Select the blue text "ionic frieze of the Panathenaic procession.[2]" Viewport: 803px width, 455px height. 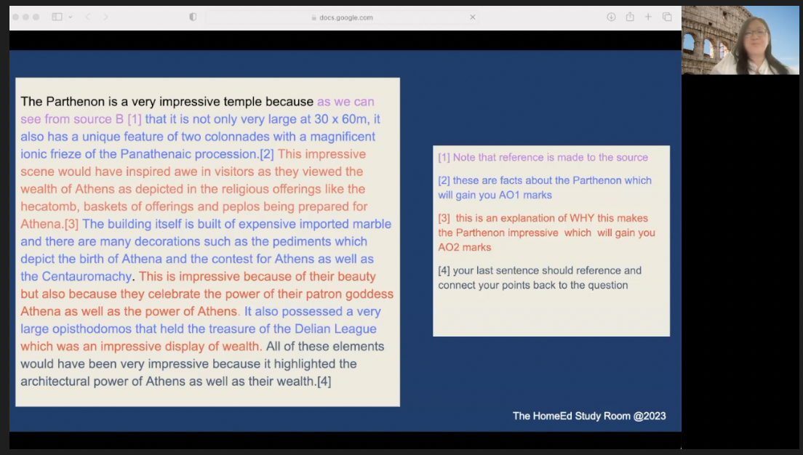point(147,153)
